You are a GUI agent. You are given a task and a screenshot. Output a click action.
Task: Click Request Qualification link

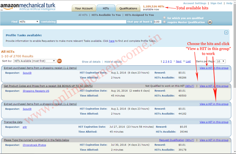click(172, 140)
